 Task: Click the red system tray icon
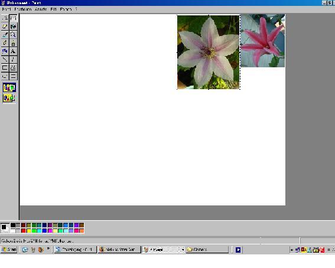[x=322, y=250]
